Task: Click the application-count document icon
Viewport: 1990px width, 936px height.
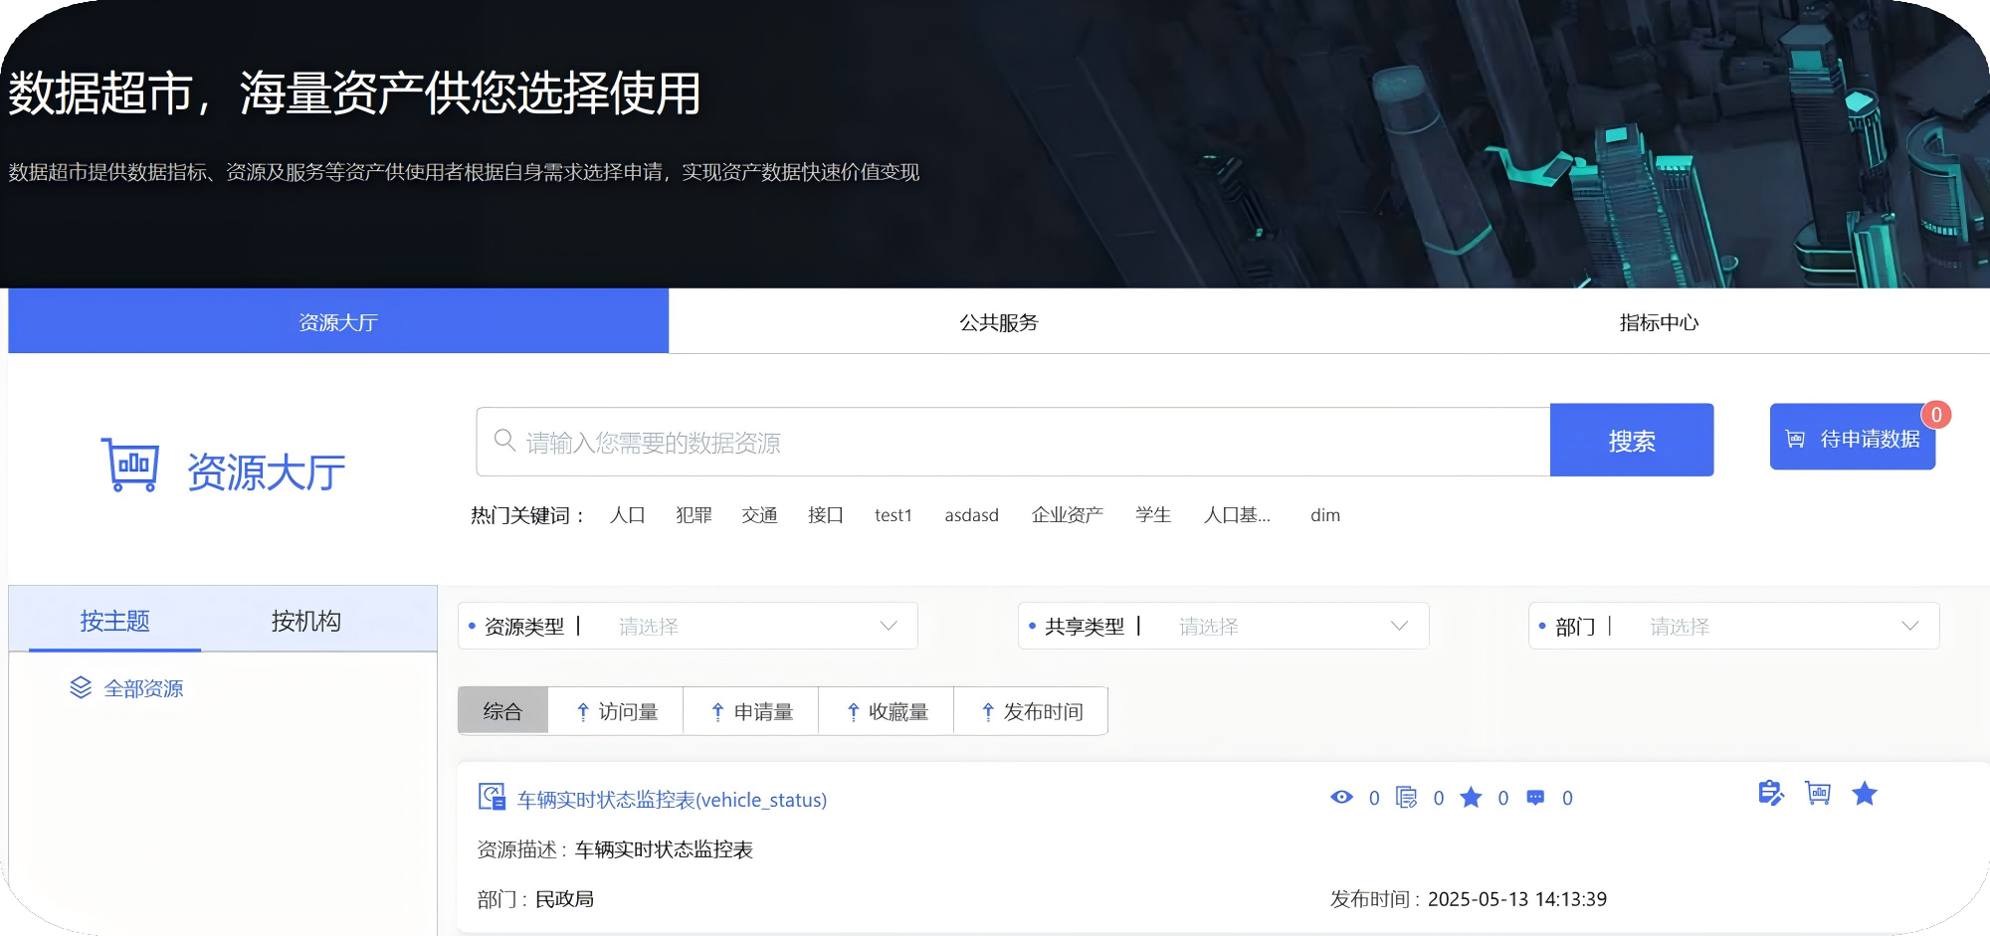Action: (1406, 798)
